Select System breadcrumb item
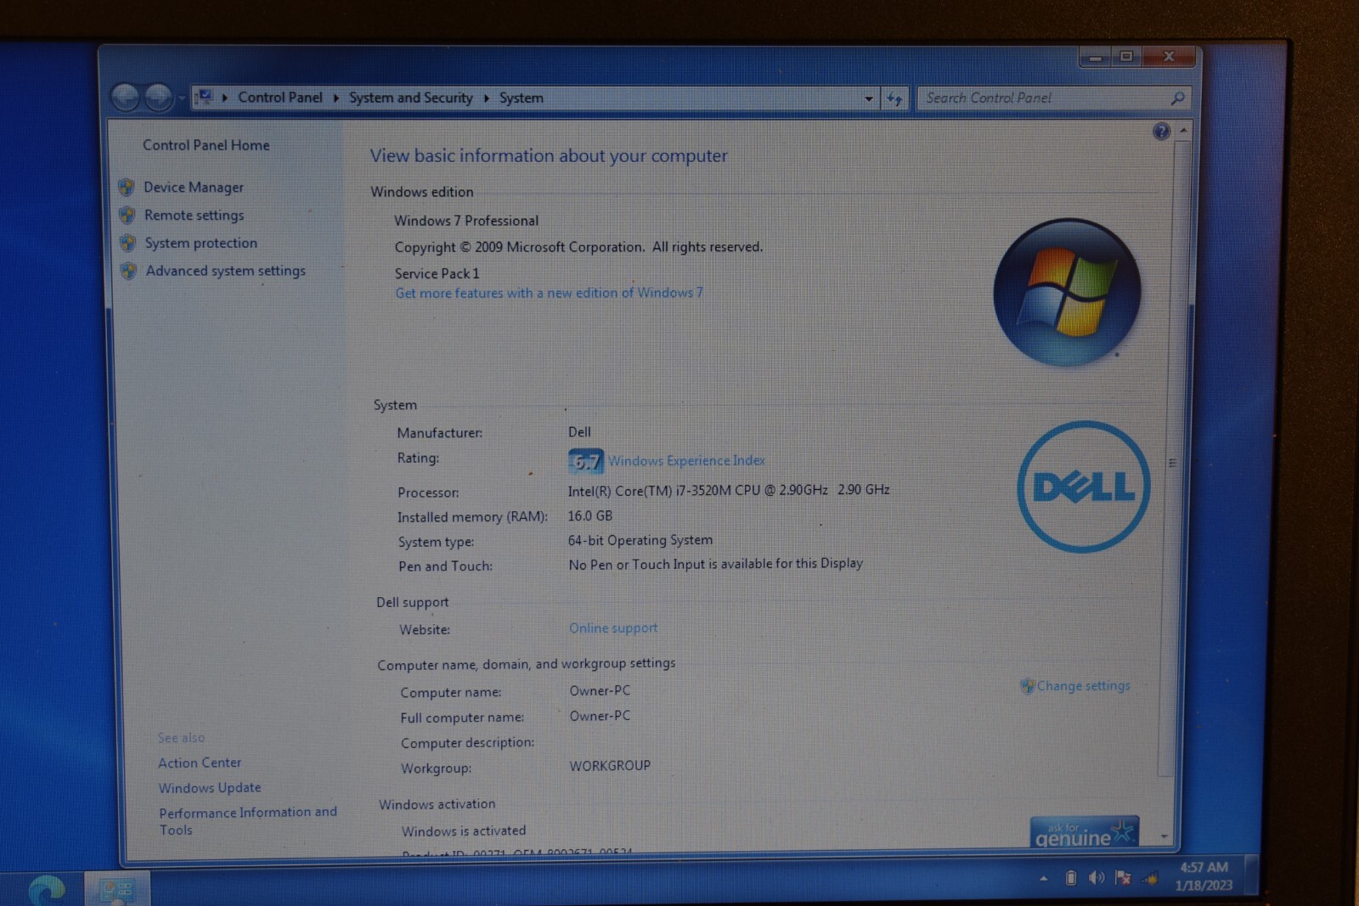Viewport: 1359px width, 906px height. [521, 98]
